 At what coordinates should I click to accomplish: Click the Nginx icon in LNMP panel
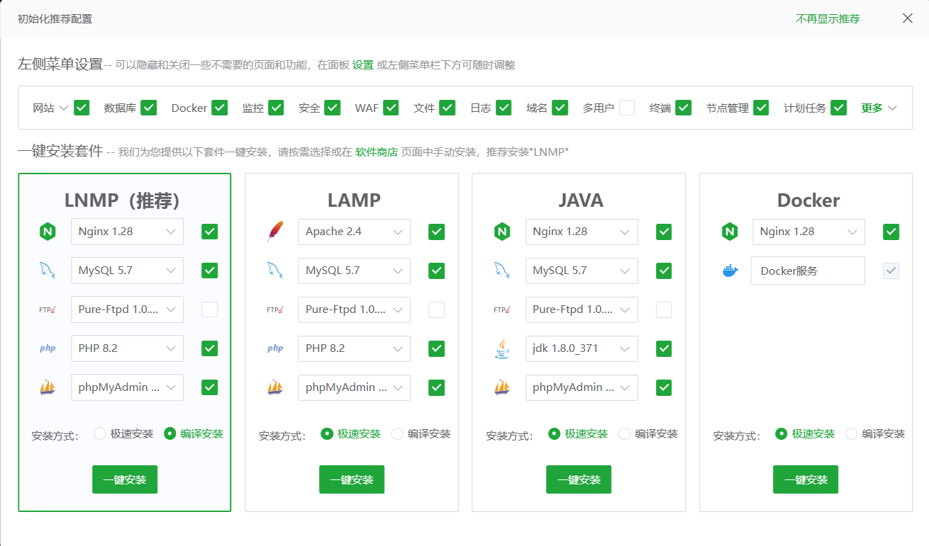[48, 232]
